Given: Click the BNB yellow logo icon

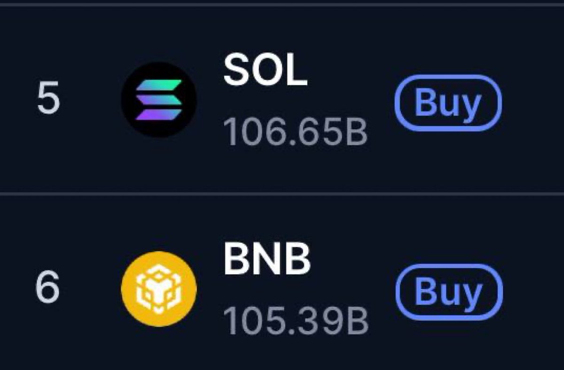Looking at the screenshot, I should coord(159,288).
